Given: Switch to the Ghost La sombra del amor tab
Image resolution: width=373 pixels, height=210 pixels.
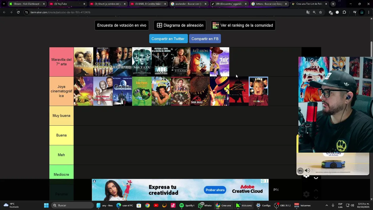Looking at the screenshot, I should click(107, 4).
